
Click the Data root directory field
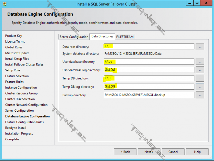[149, 46]
